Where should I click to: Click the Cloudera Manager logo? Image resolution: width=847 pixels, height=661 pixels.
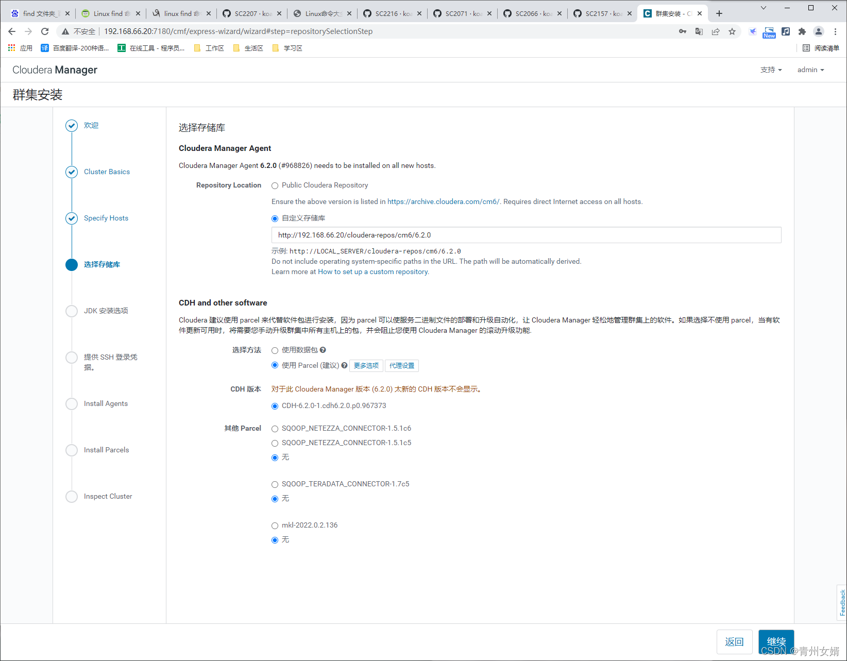click(55, 70)
